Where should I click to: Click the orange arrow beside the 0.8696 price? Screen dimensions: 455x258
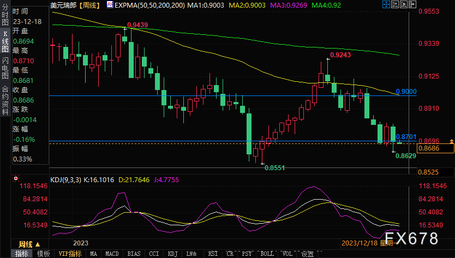click(451, 141)
